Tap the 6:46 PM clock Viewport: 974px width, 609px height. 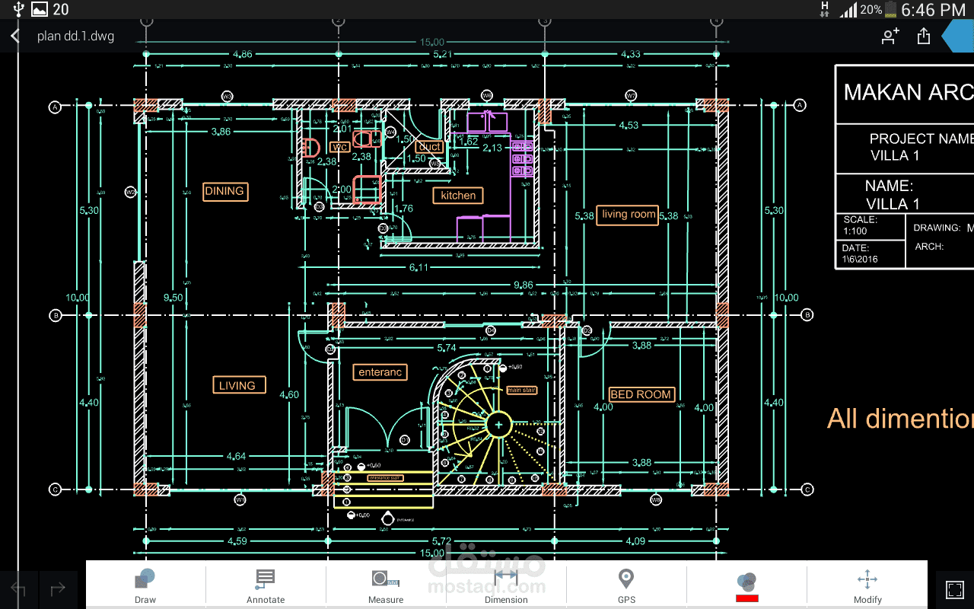pos(933,9)
